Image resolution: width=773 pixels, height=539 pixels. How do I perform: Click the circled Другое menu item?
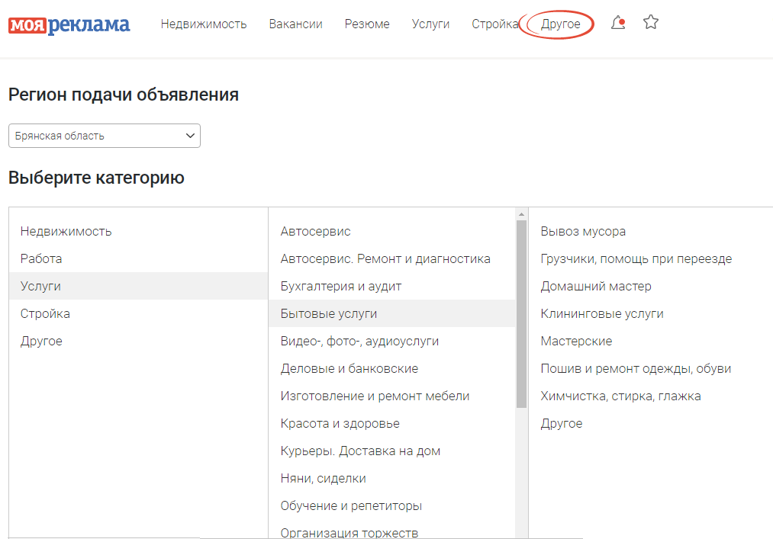pos(560,24)
